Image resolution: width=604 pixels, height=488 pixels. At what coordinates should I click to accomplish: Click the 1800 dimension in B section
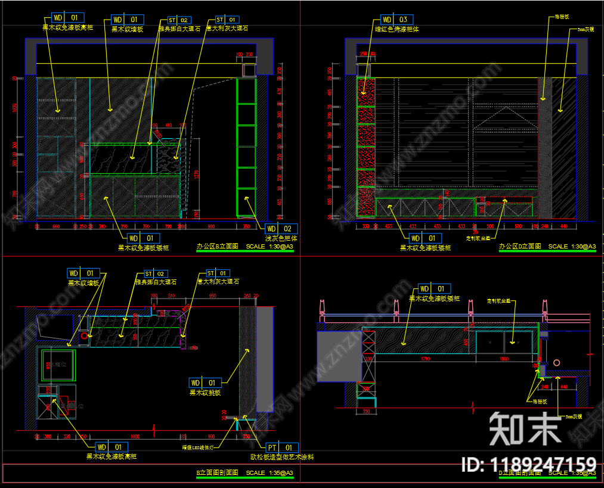(x=135, y=436)
